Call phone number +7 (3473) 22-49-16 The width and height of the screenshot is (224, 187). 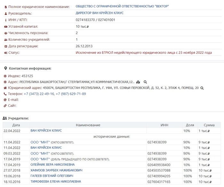pyautogui.click(x=39, y=94)
